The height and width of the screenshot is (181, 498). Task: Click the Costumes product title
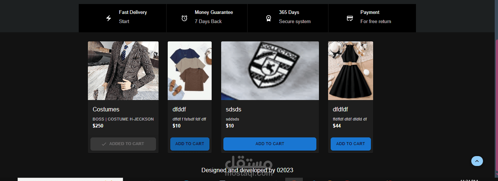click(106, 109)
